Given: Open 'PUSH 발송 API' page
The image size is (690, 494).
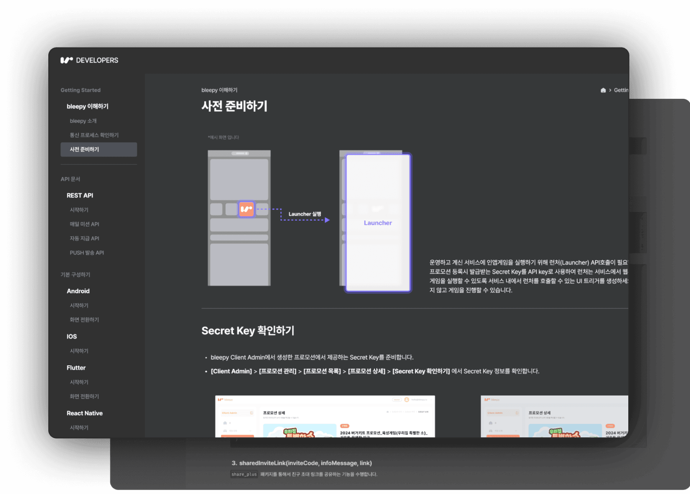Looking at the screenshot, I should click(87, 253).
